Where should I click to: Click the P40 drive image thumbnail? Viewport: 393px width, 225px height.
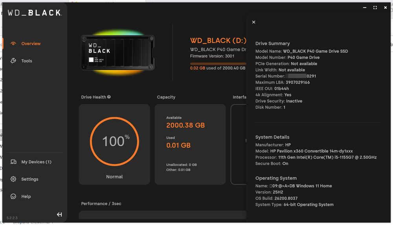117,53
